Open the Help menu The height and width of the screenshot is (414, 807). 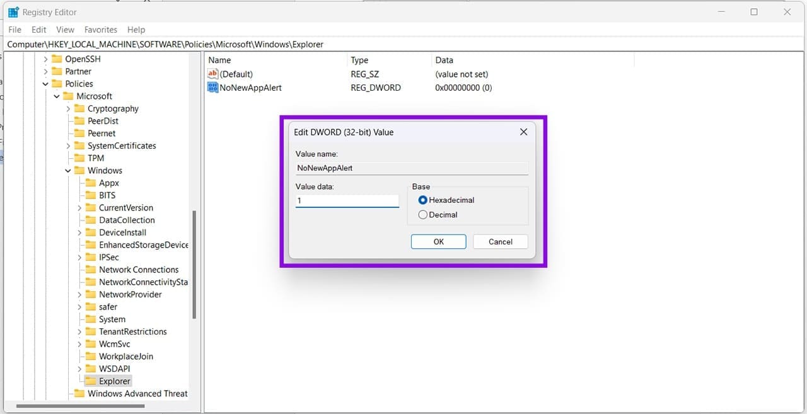coord(136,30)
